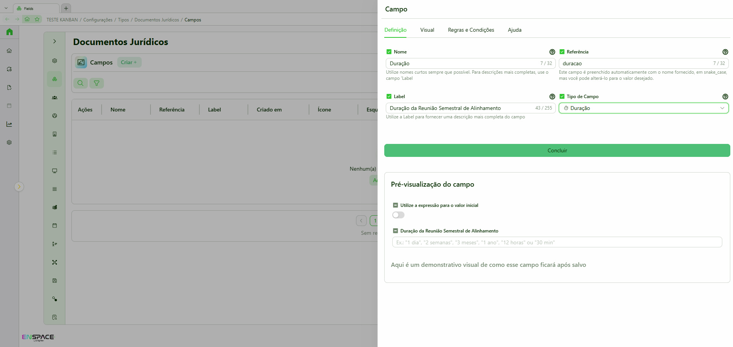Click the favorite star icon in the navigation bar

[x=37, y=19]
